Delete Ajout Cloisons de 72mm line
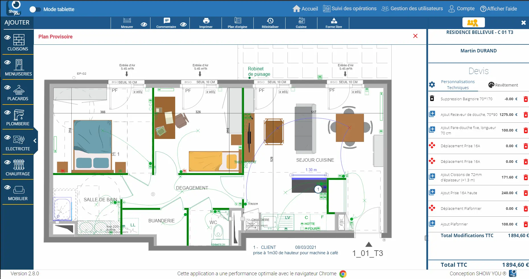The height and width of the screenshot is (279, 529). coord(526,177)
